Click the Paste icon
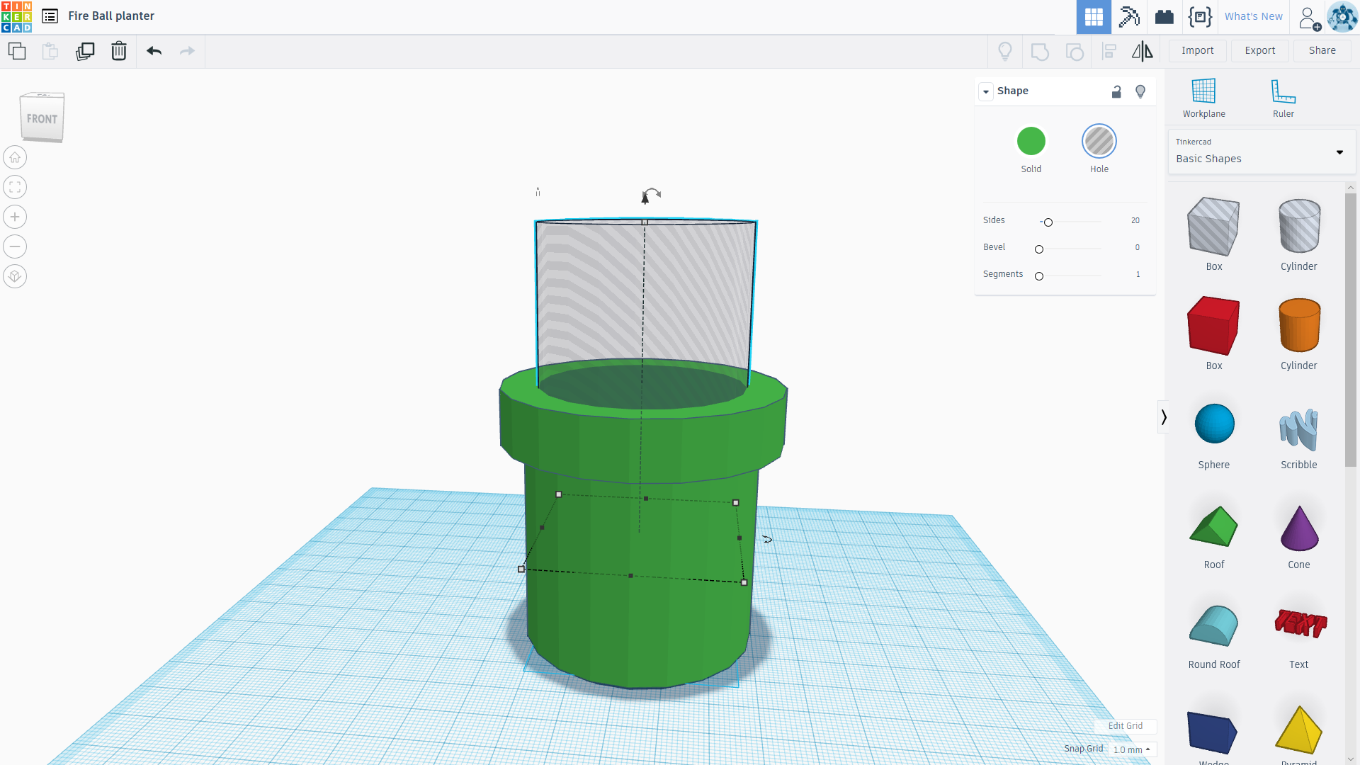 pos(50,51)
